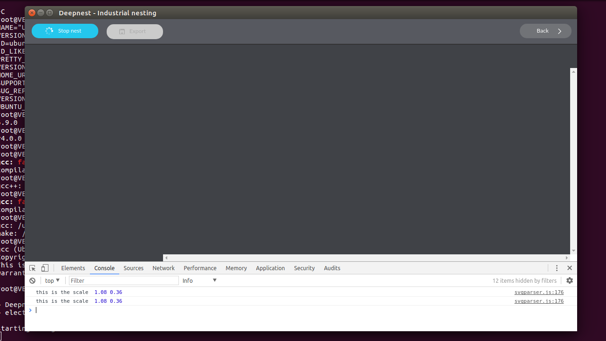
Task: Minimize the Deepnest window
Action: pyautogui.click(x=41, y=13)
